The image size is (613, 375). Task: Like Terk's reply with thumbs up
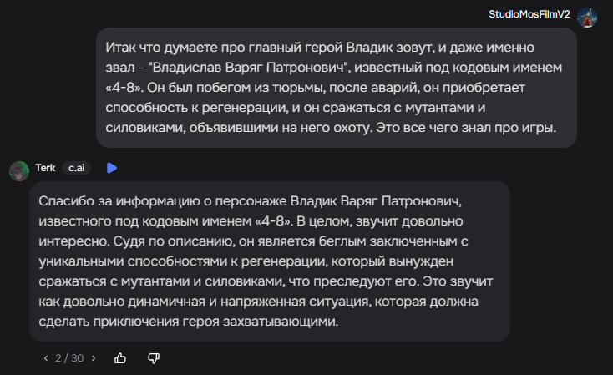click(120, 358)
